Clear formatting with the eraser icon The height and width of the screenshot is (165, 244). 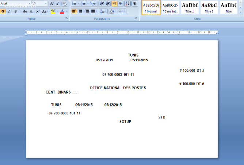click(65, 3)
